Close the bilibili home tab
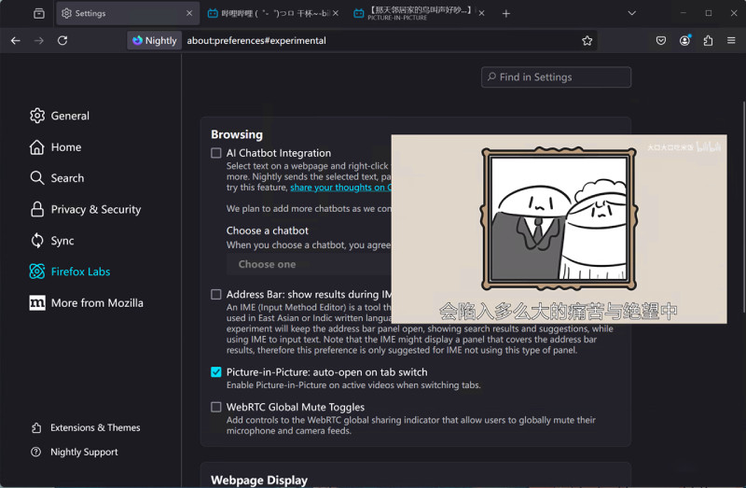The image size is (746, 488). (336, 13)
